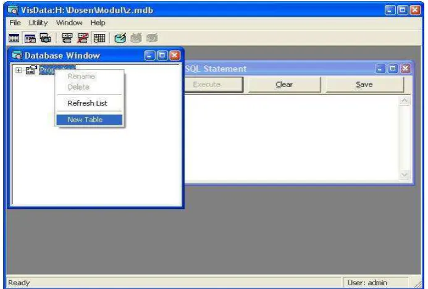Close the main VisData window
Screen dimensions: 428x289
point(415,10)
